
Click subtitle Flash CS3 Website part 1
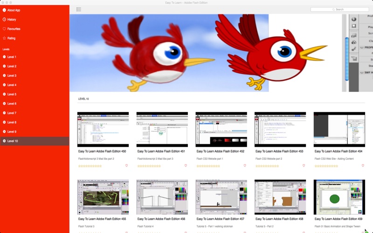point(210,159)
